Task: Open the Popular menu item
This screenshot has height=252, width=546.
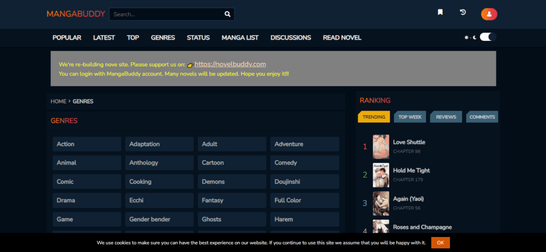Action: point(67,38)
